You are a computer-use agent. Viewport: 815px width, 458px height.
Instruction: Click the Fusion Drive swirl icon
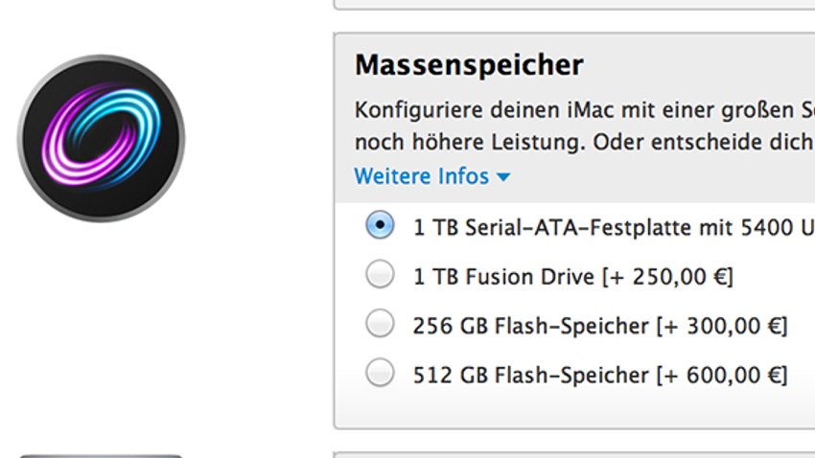(x=102, y=138)
